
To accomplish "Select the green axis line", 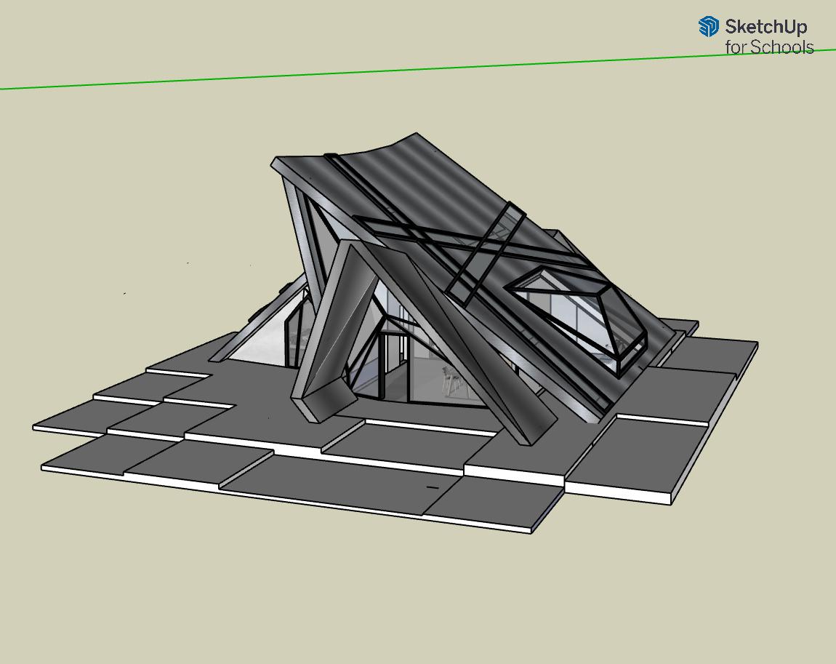I will point(291,76).
